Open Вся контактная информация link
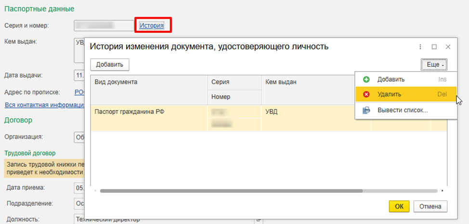The image size is (469, 224). tap(44, 105)
